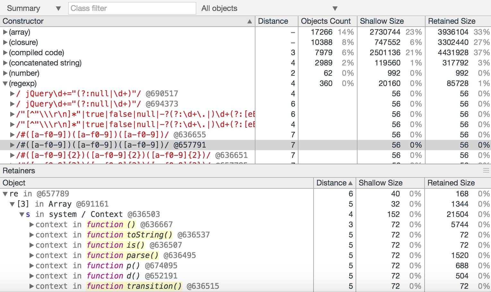Open function transition() @636515 link
Image resolution: width=491 pixels, height=292 pixels.
point(134,286)
